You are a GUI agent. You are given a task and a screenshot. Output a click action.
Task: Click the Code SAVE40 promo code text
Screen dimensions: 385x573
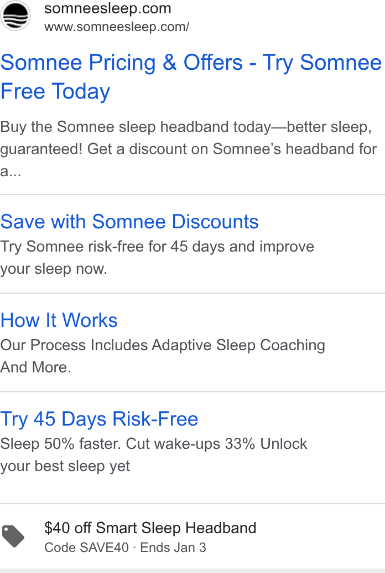86,548
